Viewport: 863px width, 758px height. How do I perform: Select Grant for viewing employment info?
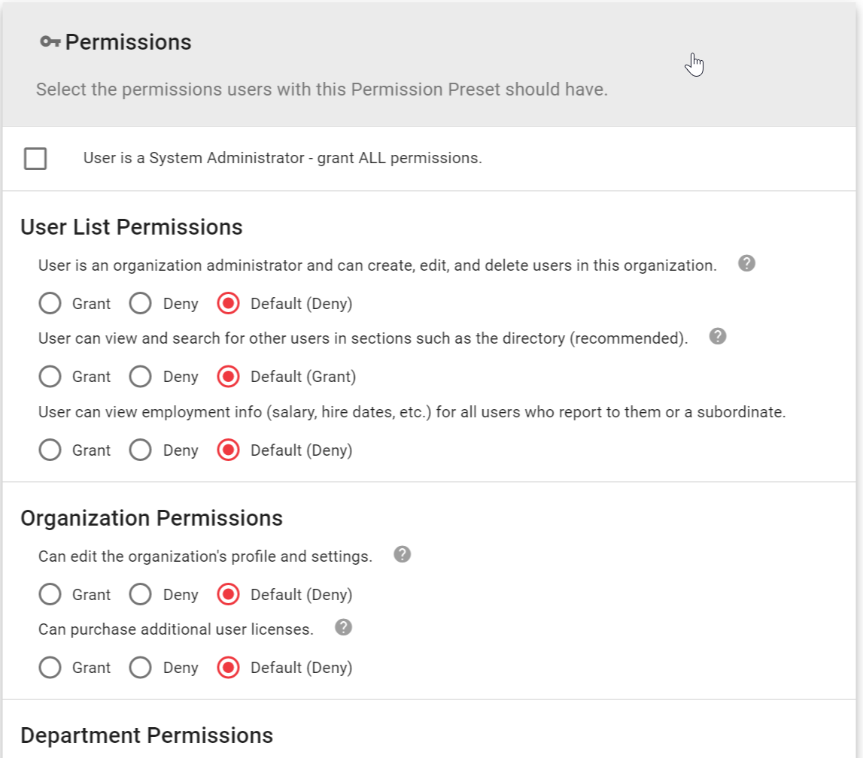tap(50, 450)
